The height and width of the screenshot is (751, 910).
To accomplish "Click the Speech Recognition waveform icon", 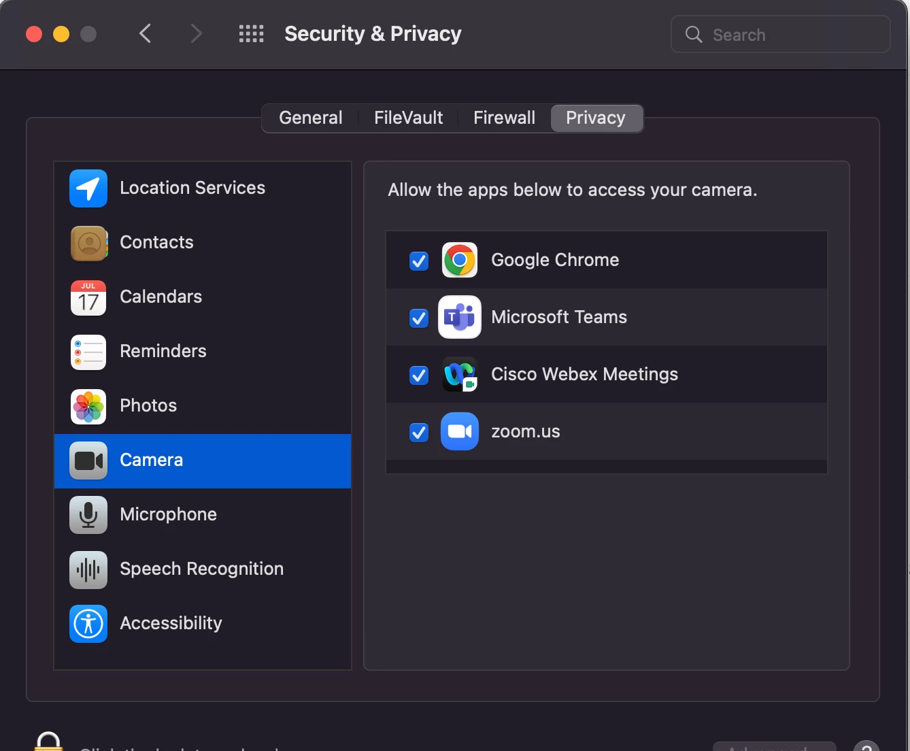I will click(88, 569).
